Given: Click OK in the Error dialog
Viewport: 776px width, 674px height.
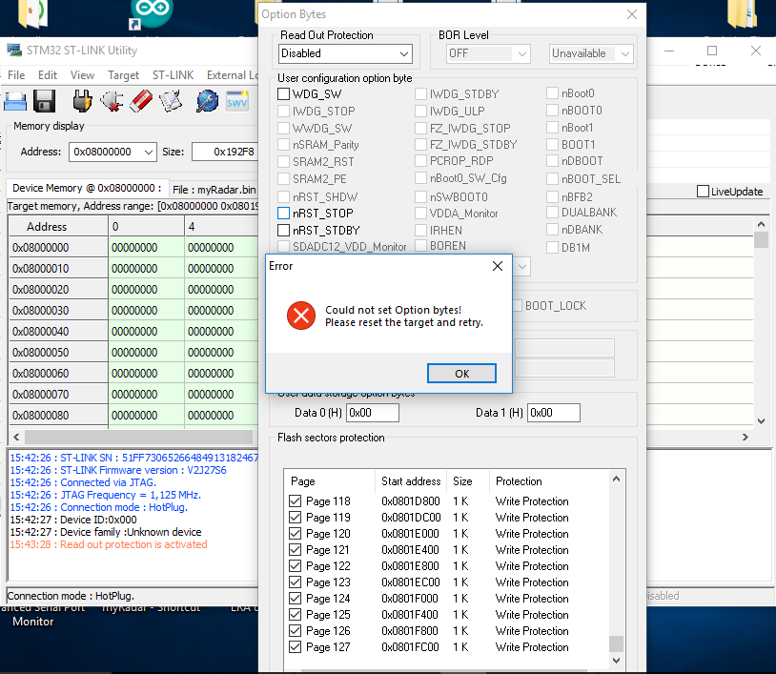Looking at the screenshot, I should pos(461,373).
